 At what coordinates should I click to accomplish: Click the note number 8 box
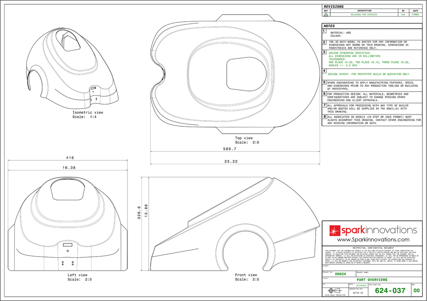click(324, 117)
